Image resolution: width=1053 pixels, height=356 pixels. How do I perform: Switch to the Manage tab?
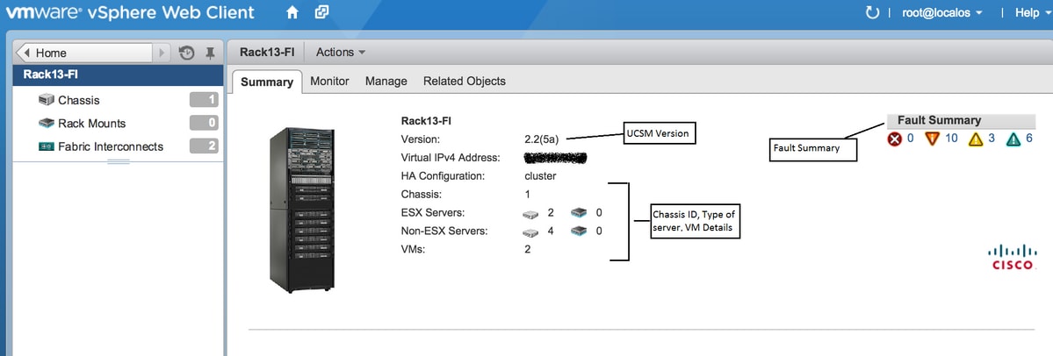pyautogui.click(x=386, y=82)
